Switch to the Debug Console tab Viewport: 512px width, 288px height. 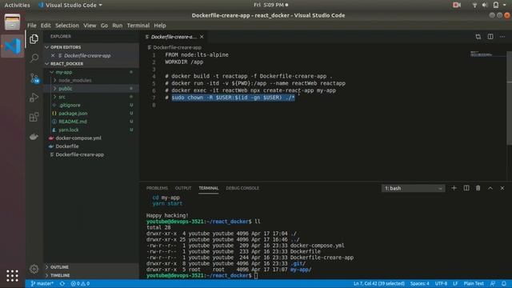coord(242,188)
